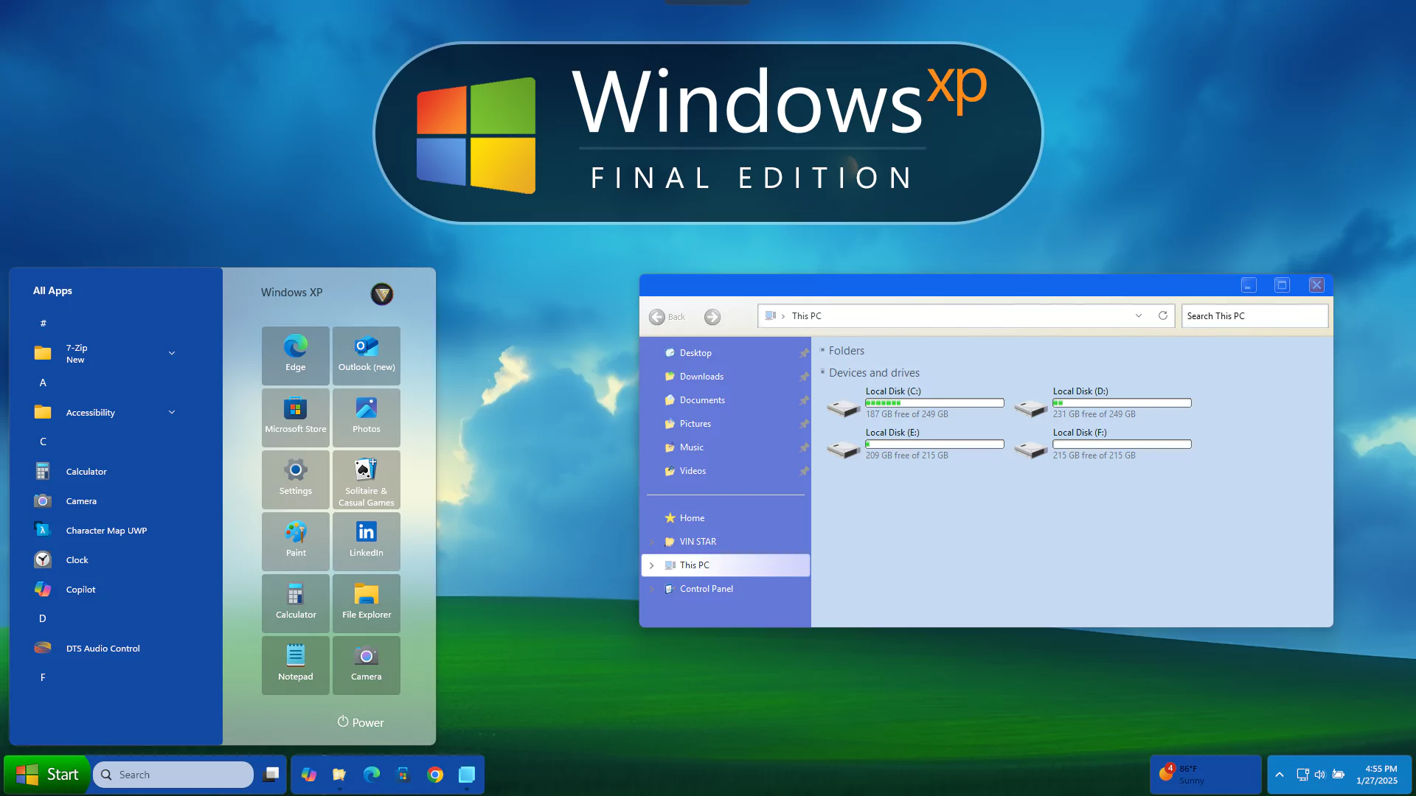Click the Power button in Start menu
The width and height of the screenshot is (1416, 796).
pyautogui.click(x=360, y=722)
